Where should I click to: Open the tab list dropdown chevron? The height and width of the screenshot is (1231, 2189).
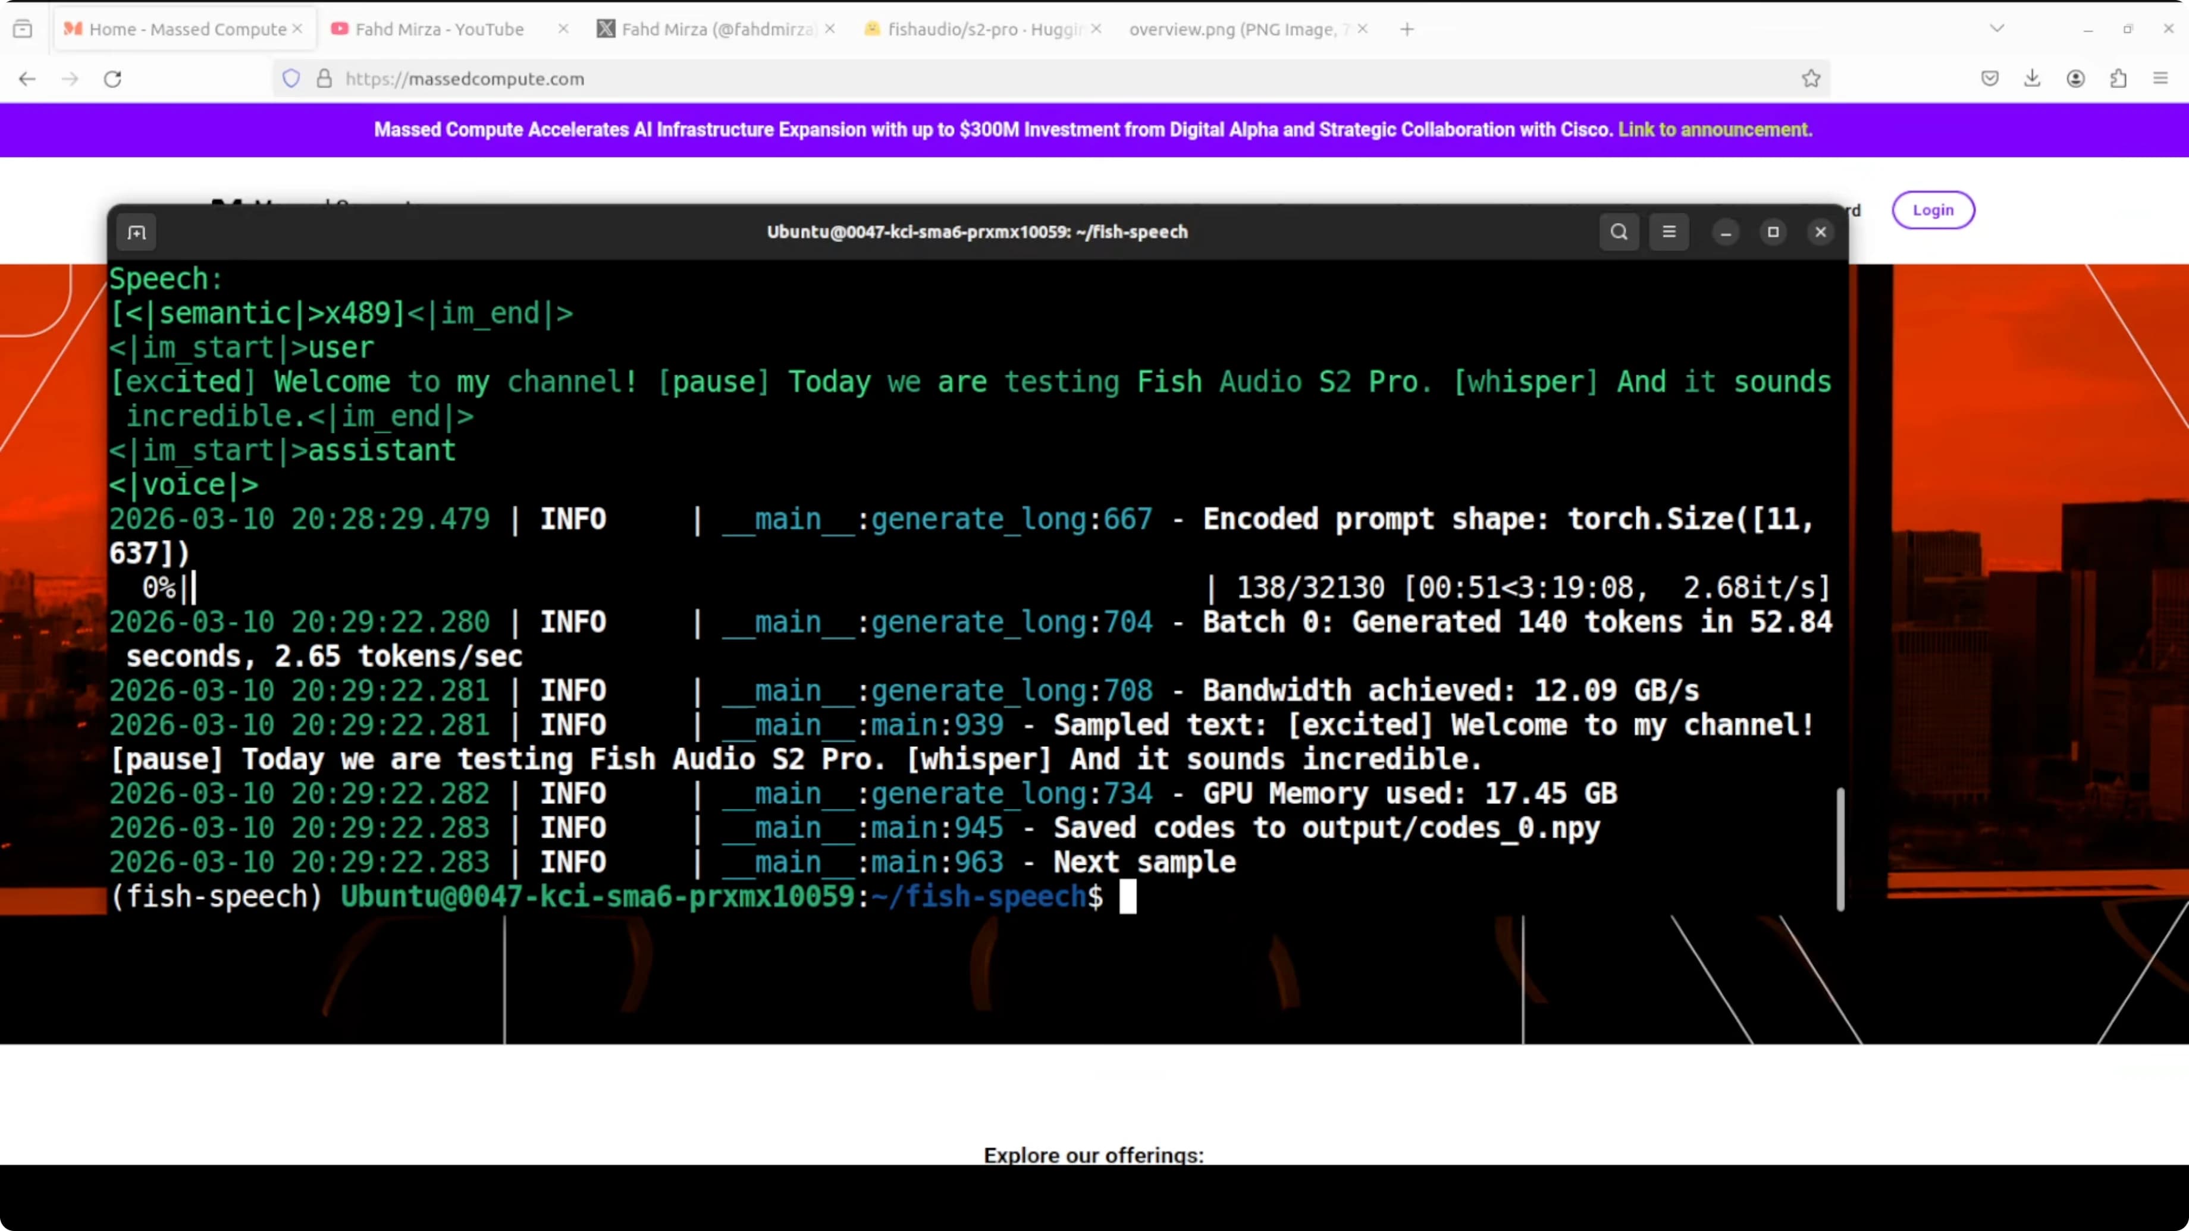pyautogui.click(x=1996, y=28)
